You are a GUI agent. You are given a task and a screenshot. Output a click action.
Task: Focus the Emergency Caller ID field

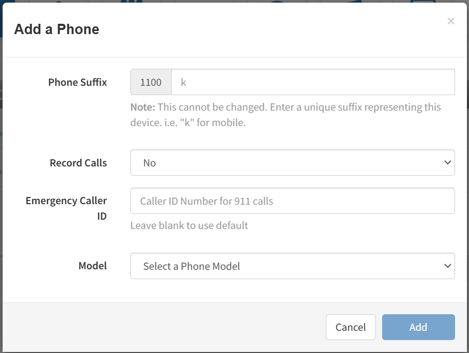(x=292, y=201)
